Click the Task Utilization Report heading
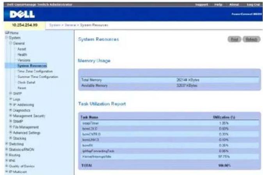The width and height of the screenshot is (263, 175). point(102,104)
